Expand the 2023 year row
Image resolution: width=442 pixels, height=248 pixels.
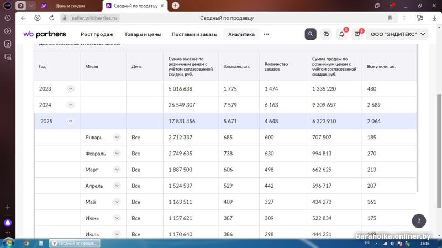(x=70, y=89)
